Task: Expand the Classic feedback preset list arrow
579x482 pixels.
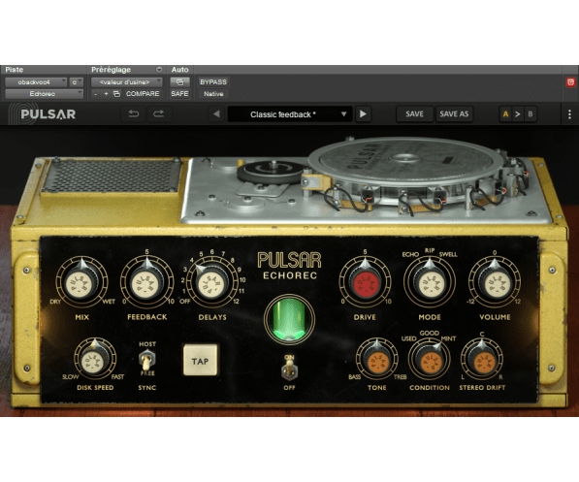Action: (343, 114)
